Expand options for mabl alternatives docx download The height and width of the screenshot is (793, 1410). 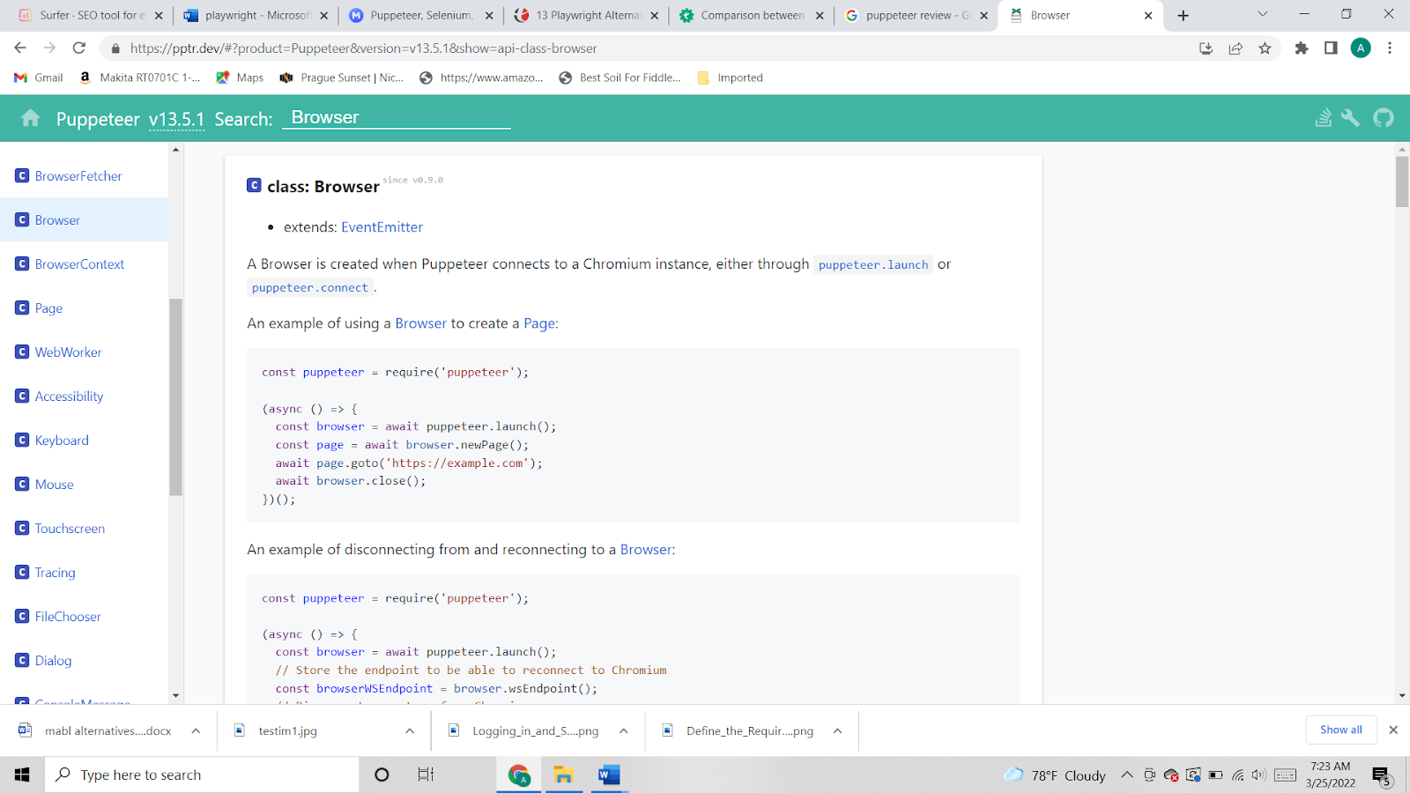pos(196,730)
